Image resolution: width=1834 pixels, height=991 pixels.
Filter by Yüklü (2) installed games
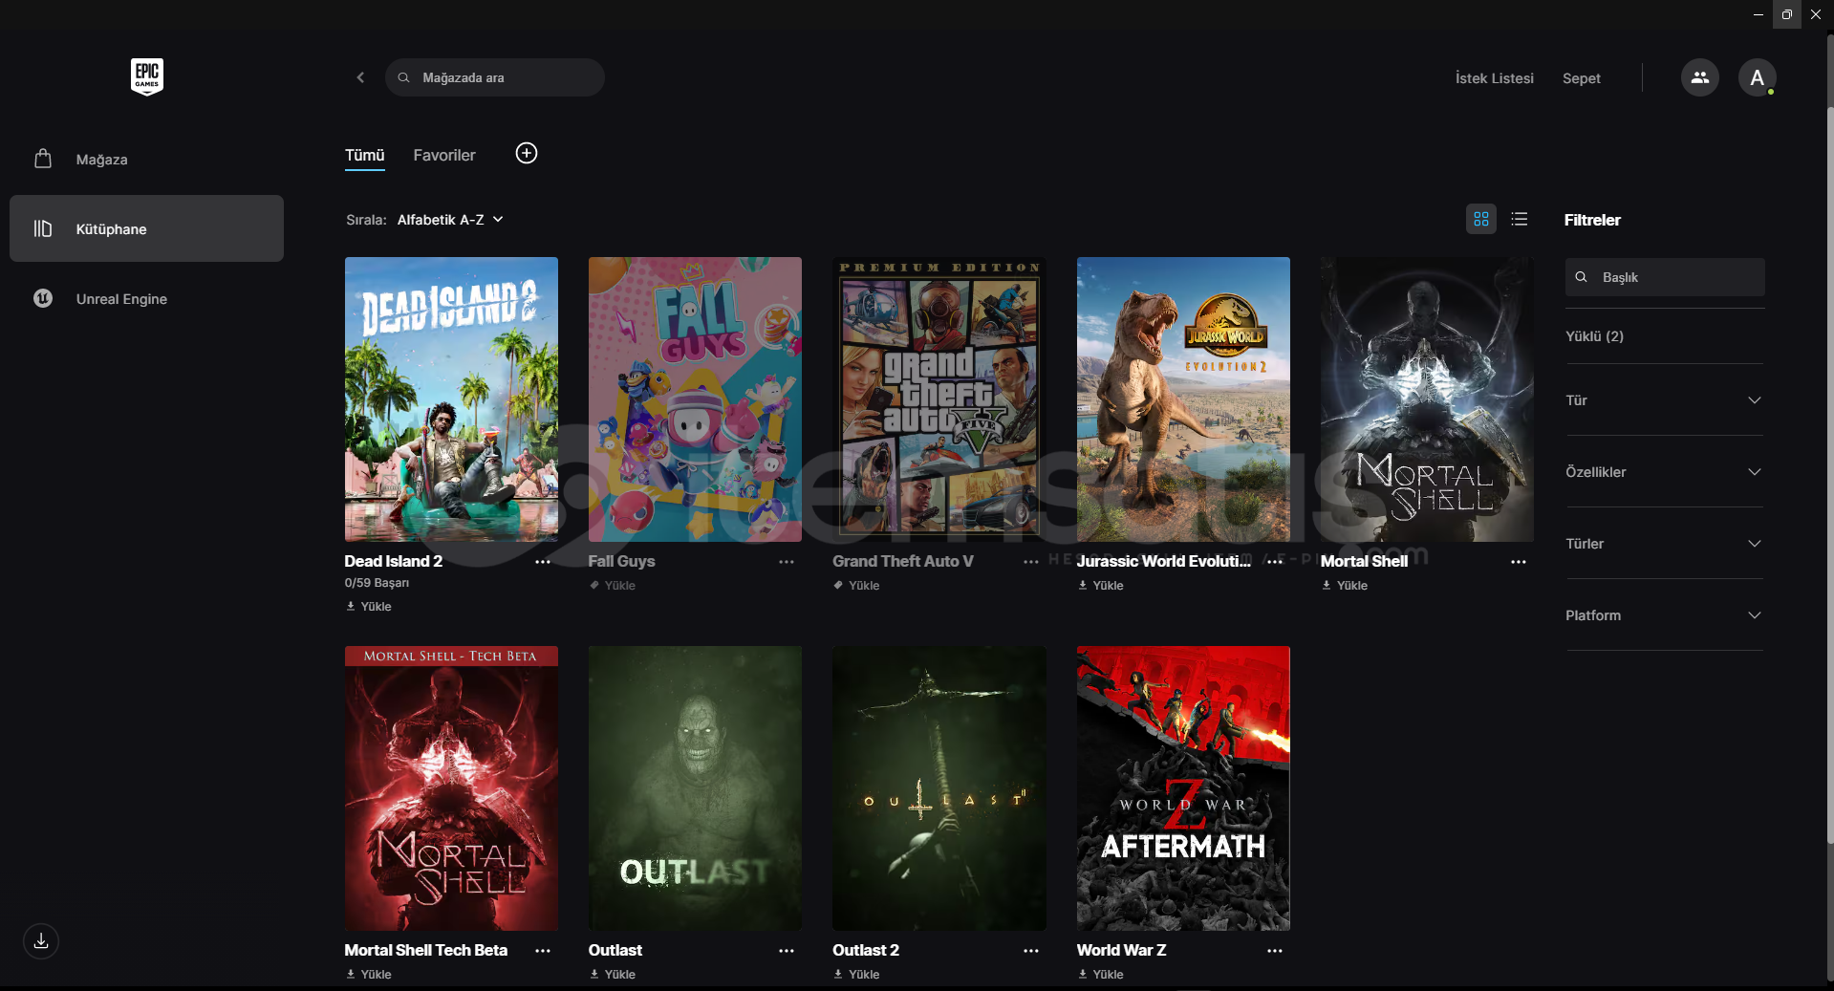[1594, 336]
